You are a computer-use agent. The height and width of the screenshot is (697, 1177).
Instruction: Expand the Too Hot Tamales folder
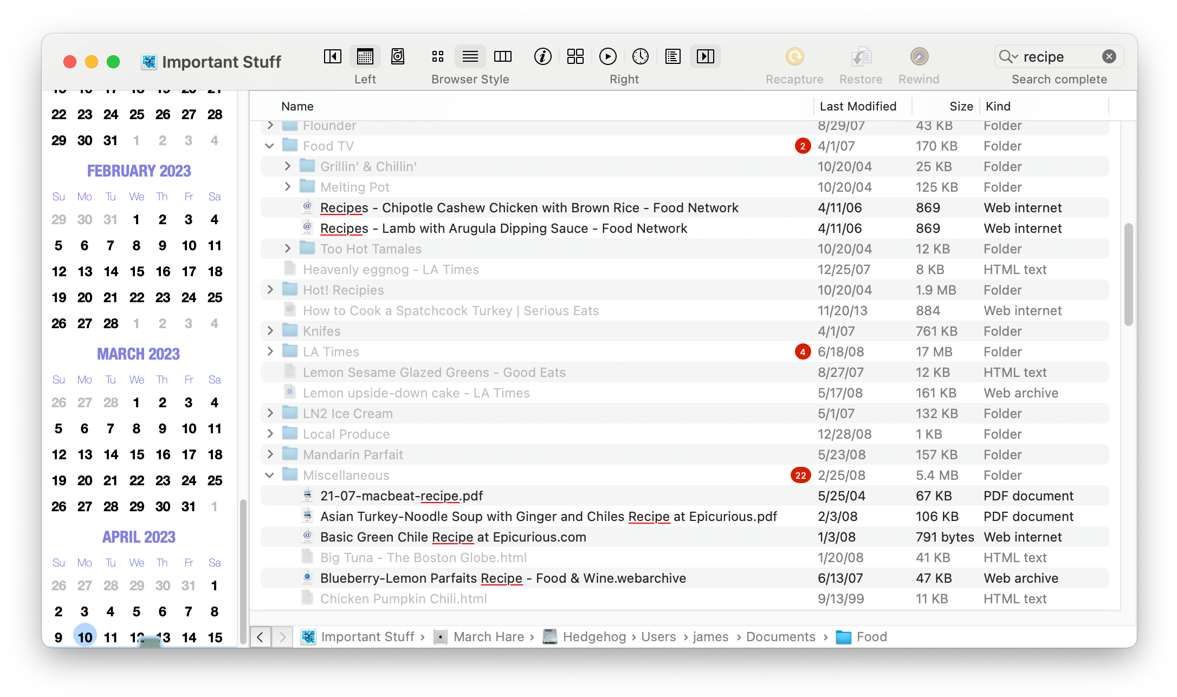tap(288, 249)
